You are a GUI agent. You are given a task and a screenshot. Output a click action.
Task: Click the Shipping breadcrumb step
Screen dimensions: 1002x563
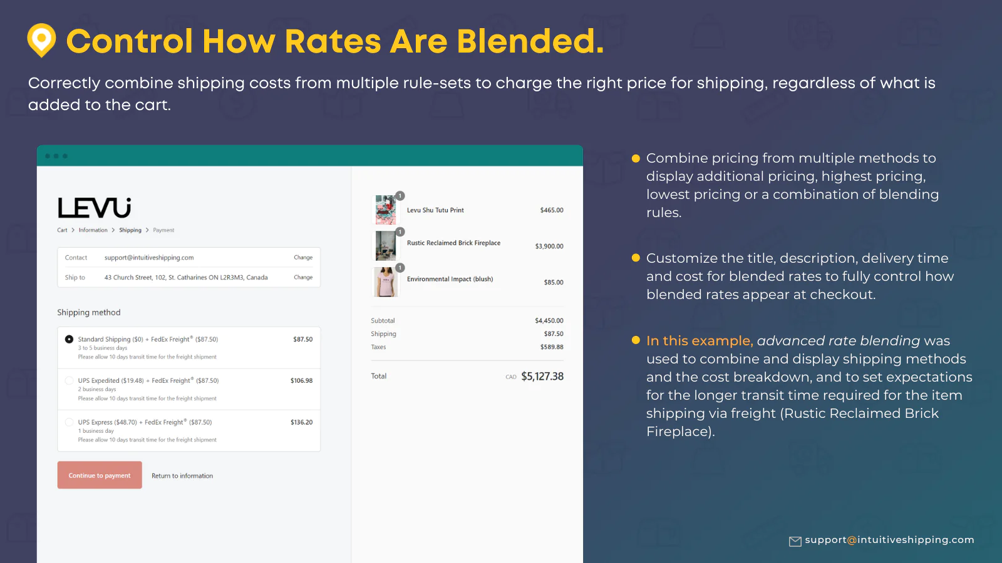tap(130, 230)
